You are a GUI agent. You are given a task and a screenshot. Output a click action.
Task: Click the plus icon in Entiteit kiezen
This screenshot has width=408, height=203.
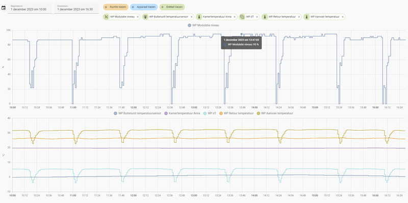click(162, 7)
